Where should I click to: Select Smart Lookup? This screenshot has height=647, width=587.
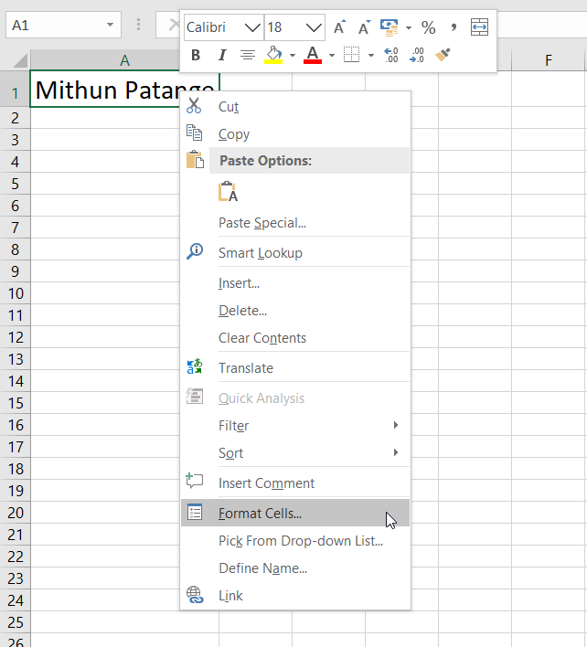(x=295, y=252)
